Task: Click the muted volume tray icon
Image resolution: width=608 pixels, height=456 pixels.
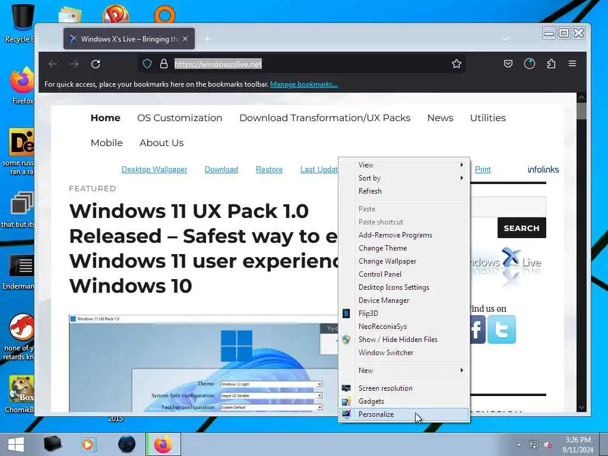Action: 548,445
